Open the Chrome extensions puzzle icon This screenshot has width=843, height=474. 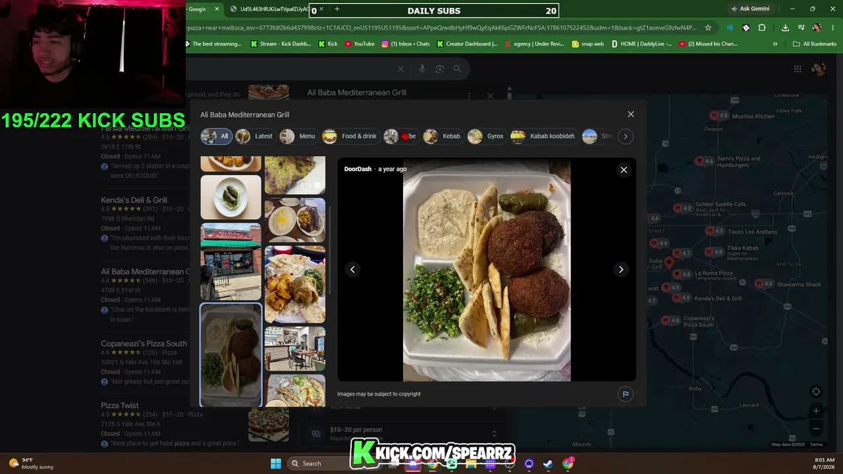point(762,28)
